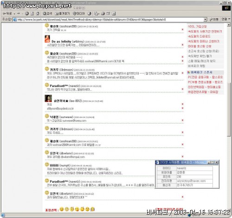The width and height of the screenshot is (232, 218).
Task: Go back with the 뒤로 toolbar button
Action: [7, 13]
